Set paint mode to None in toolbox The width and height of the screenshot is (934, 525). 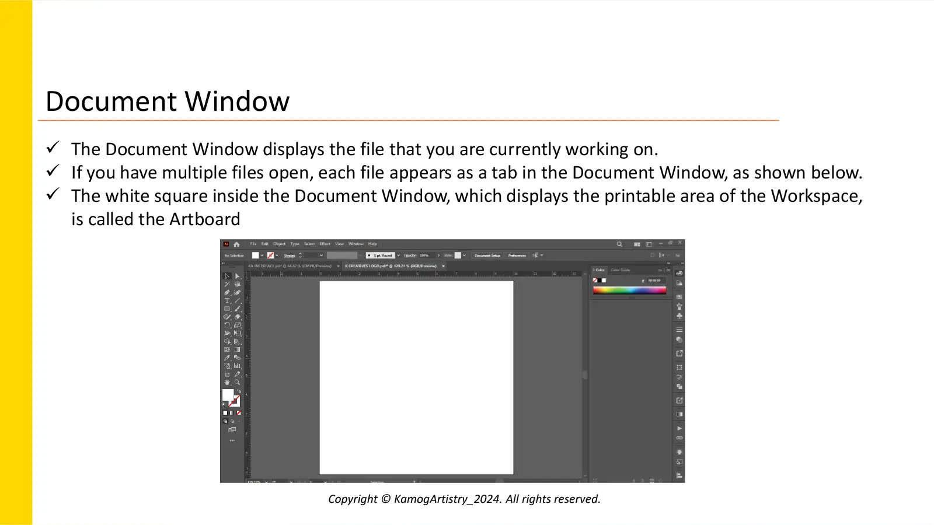point(239,413)
